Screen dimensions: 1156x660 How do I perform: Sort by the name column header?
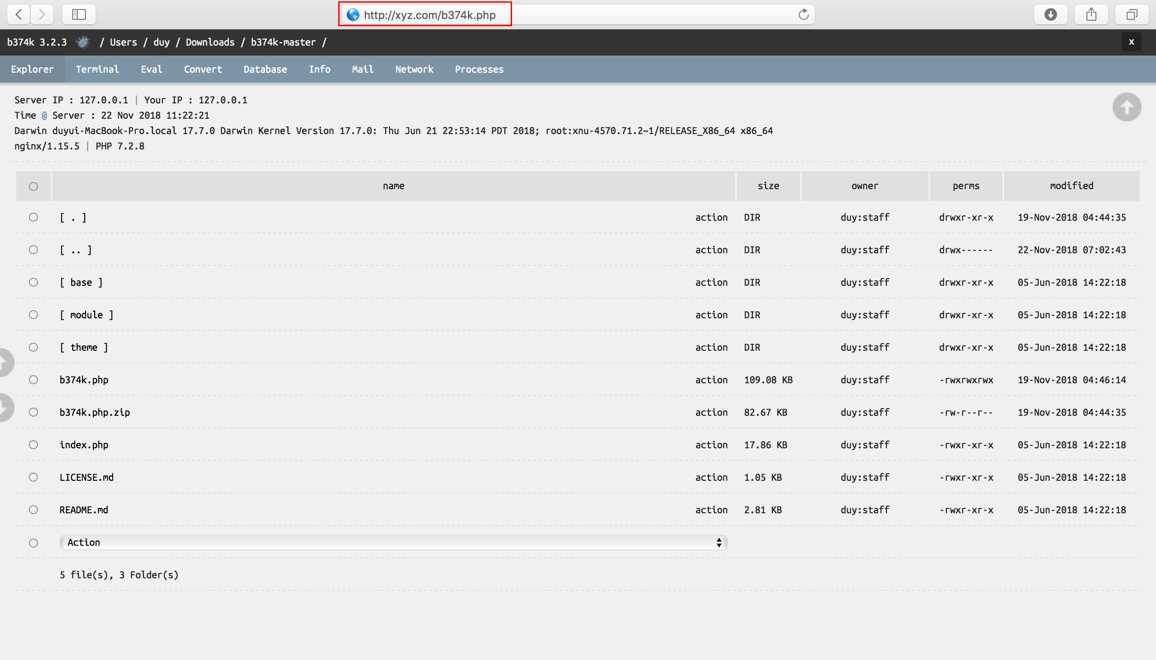point(393,186)
